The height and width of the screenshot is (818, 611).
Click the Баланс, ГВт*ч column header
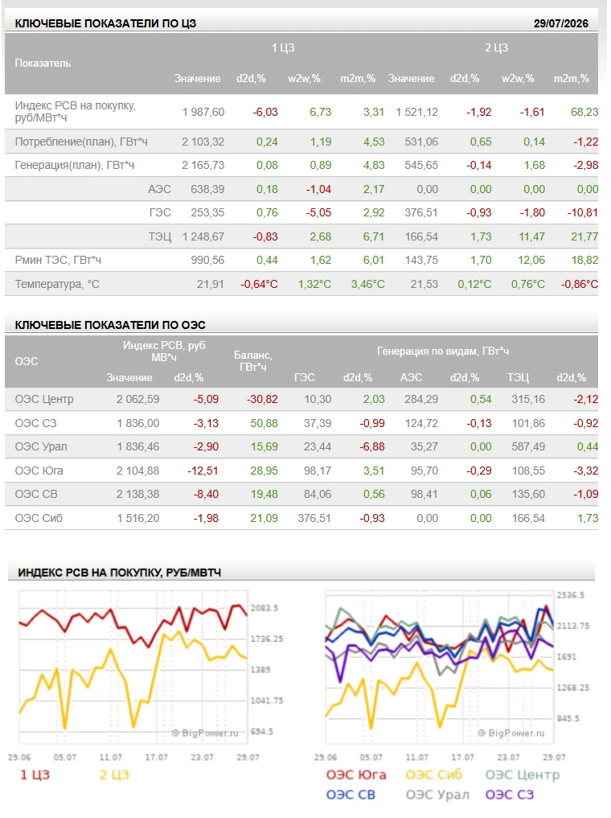click(253, 361)
